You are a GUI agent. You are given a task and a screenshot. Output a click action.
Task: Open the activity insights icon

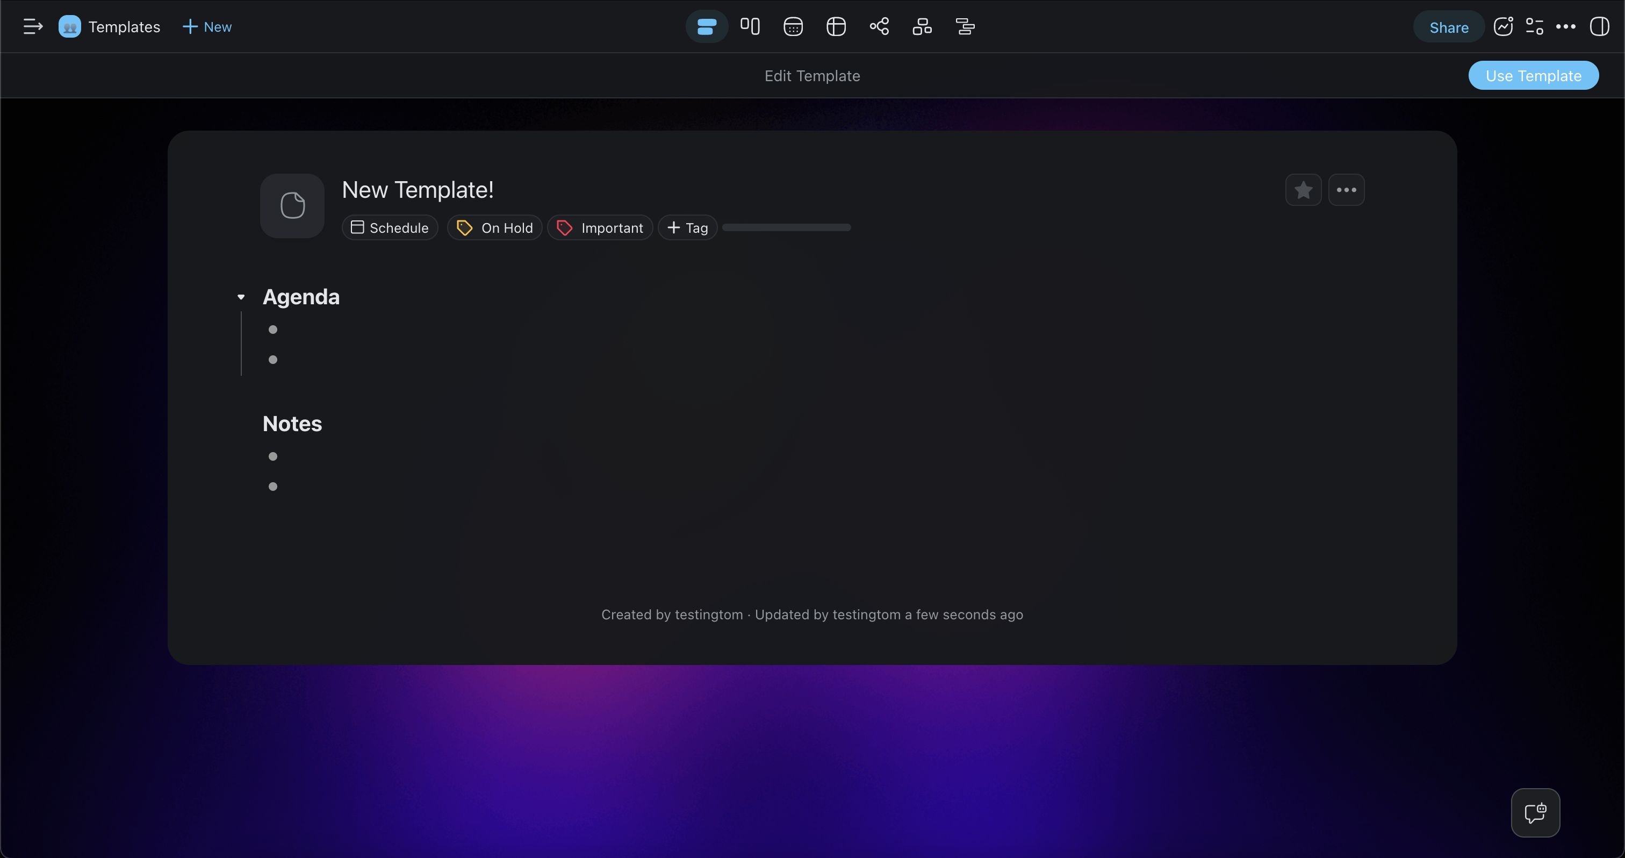tap(1503, 26)
